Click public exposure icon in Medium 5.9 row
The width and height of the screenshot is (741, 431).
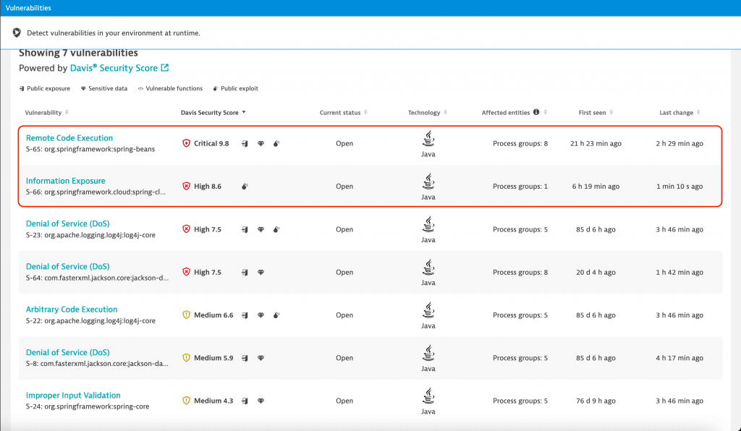point(245,358)
